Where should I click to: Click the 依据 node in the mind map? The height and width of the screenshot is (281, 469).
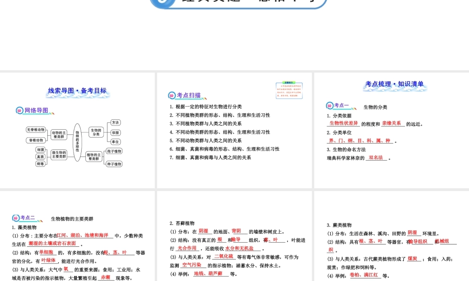click(x=115, y=133)
